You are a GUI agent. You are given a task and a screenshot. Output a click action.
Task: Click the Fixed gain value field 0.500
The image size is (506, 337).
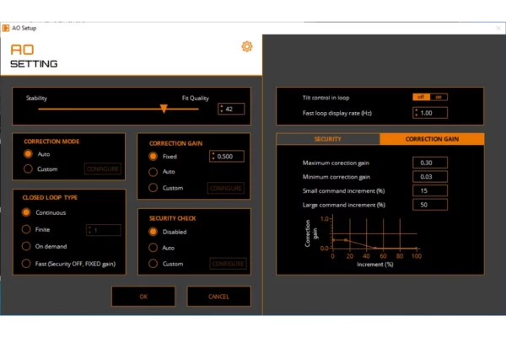[x=227, y=157]
